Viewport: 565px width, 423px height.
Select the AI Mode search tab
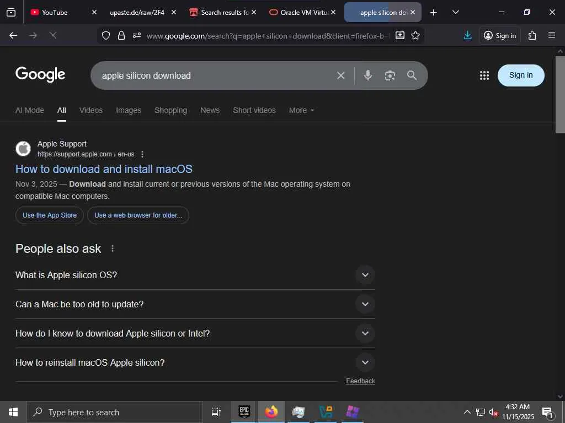[x=30, y=110]
